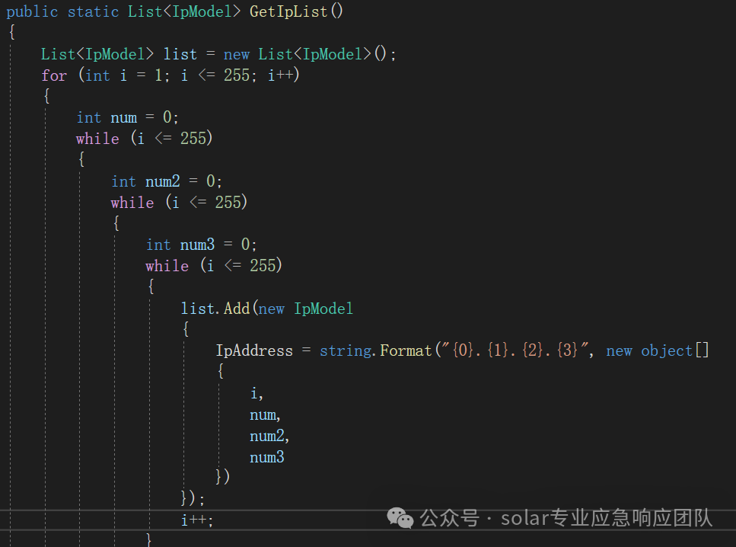Click the WeChat logo icon in watermark
736x547 pixels.
pyautogui.click(x=400, y=518)
